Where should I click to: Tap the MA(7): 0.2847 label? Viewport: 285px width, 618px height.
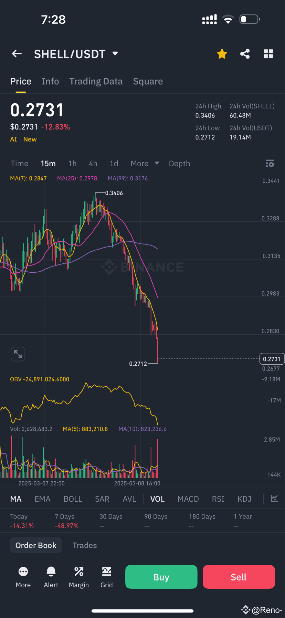tap(28, 178)
